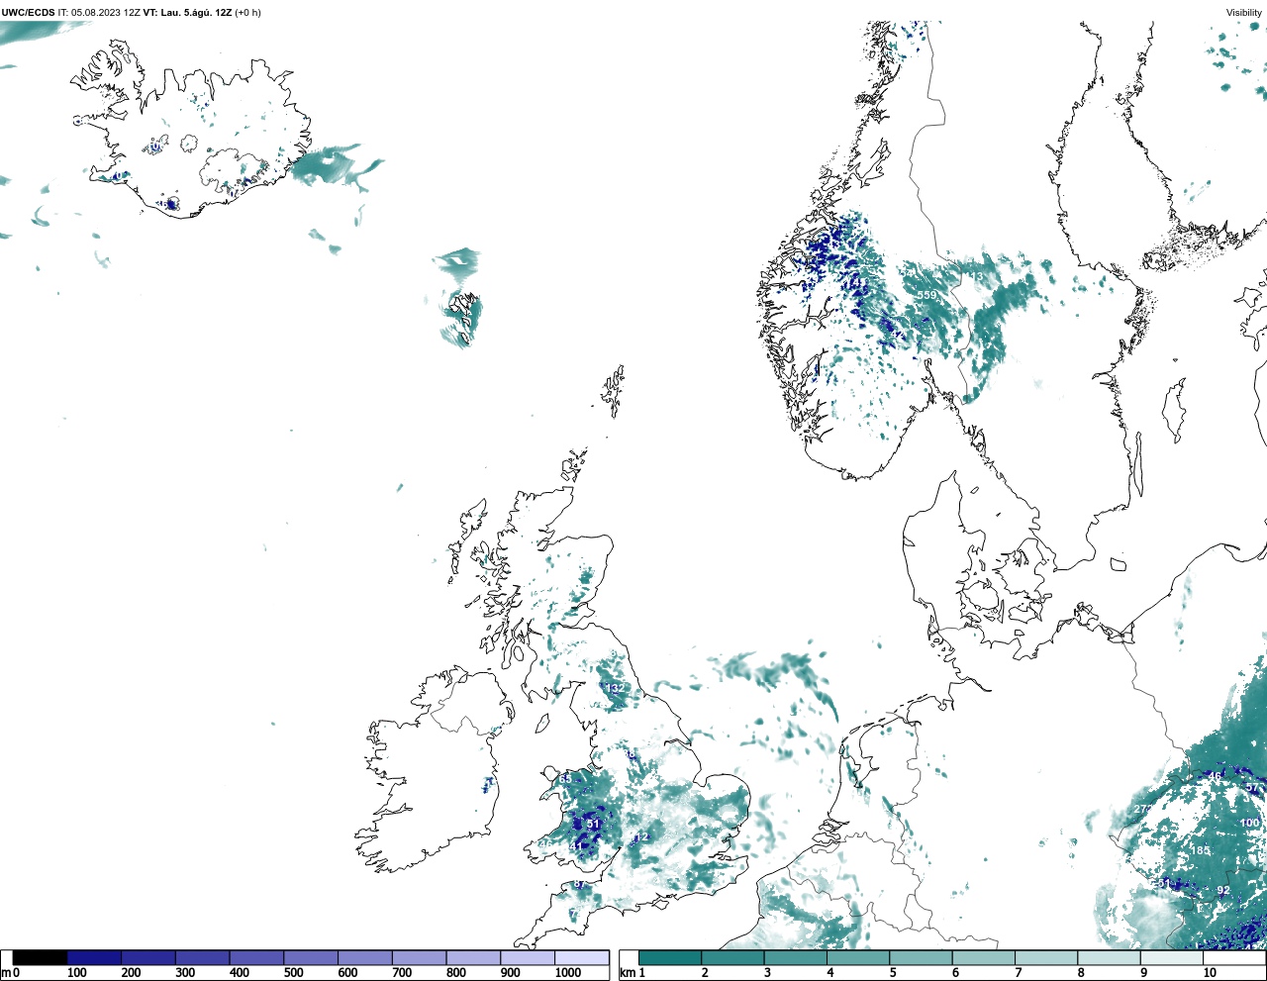Viewport: 1267px width, 981px height.
Task: Pick the 500–600 m legend swatch
Action: 311,957
